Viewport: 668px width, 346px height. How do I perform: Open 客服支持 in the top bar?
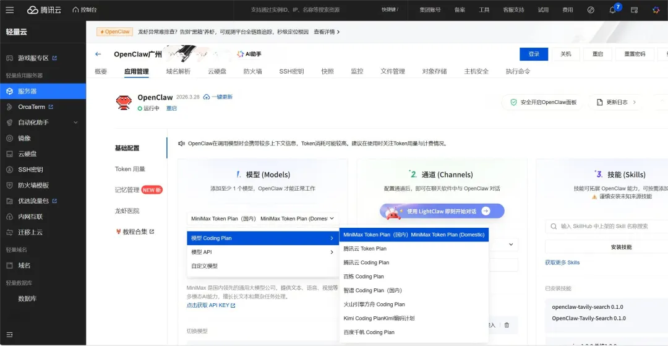[513, 10]
